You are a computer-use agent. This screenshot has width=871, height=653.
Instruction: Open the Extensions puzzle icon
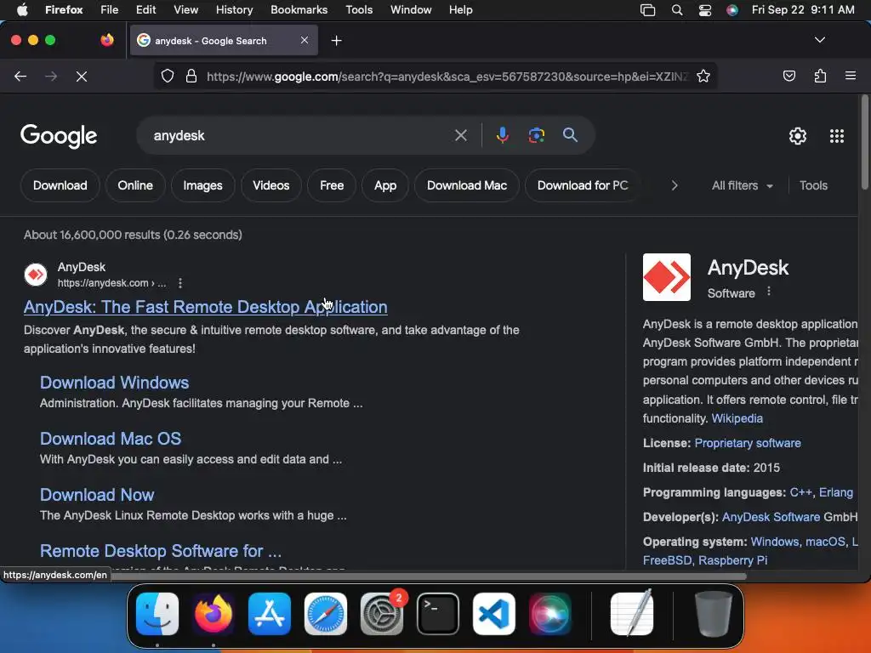820,76
